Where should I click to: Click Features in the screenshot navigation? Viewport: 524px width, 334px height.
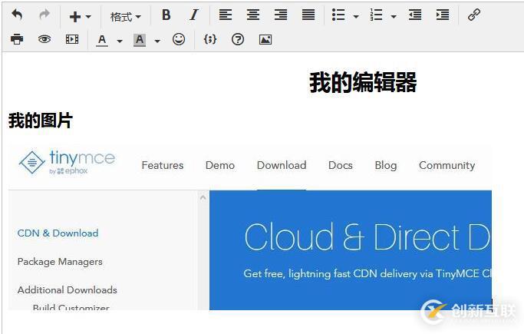tap(163, 165)
